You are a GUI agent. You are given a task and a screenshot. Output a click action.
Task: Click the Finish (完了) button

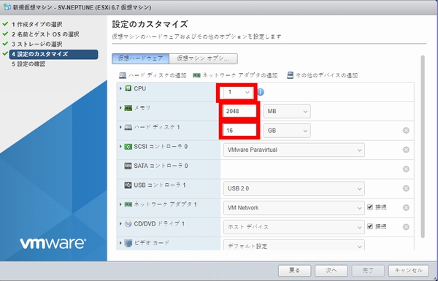(368, 270)
